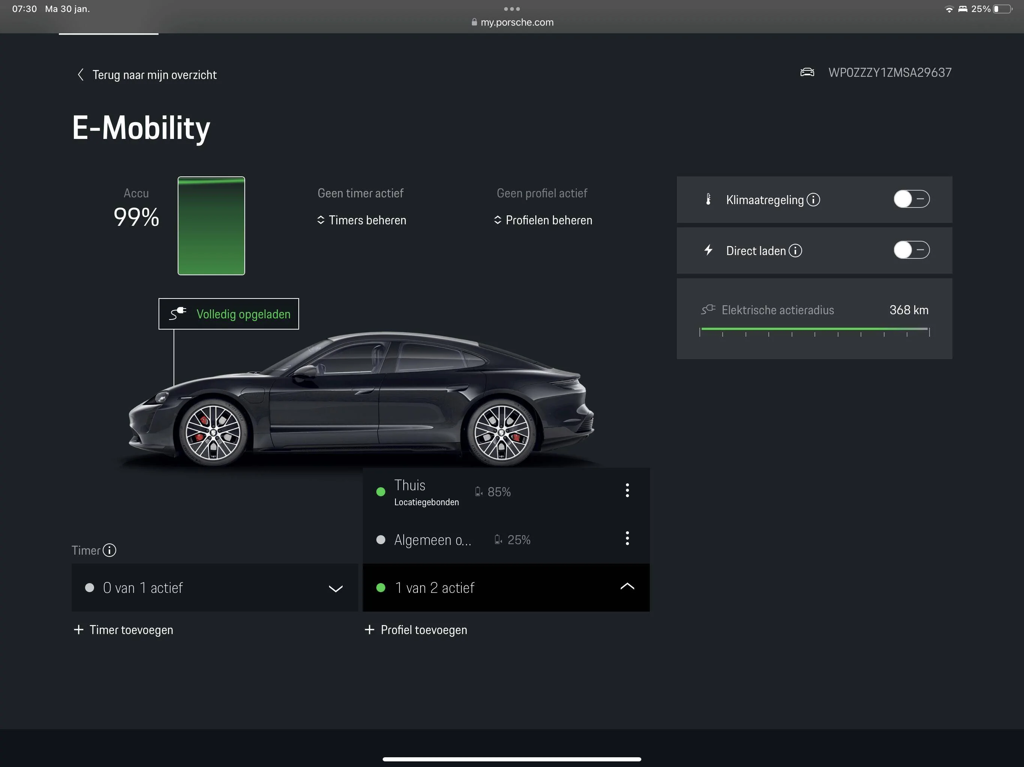Click the Wi-Fi status icon
Screen dimensions: 1024x767
coord(949,9)
